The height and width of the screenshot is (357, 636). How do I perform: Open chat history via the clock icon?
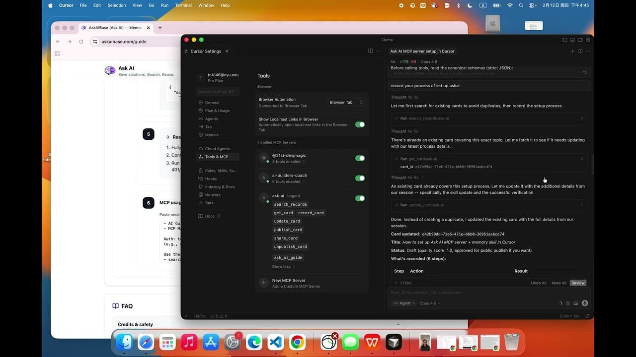pyautogui.click(x=580, y=51)
